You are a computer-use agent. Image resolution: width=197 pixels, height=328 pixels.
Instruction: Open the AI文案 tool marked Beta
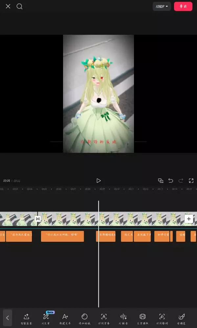46,318
